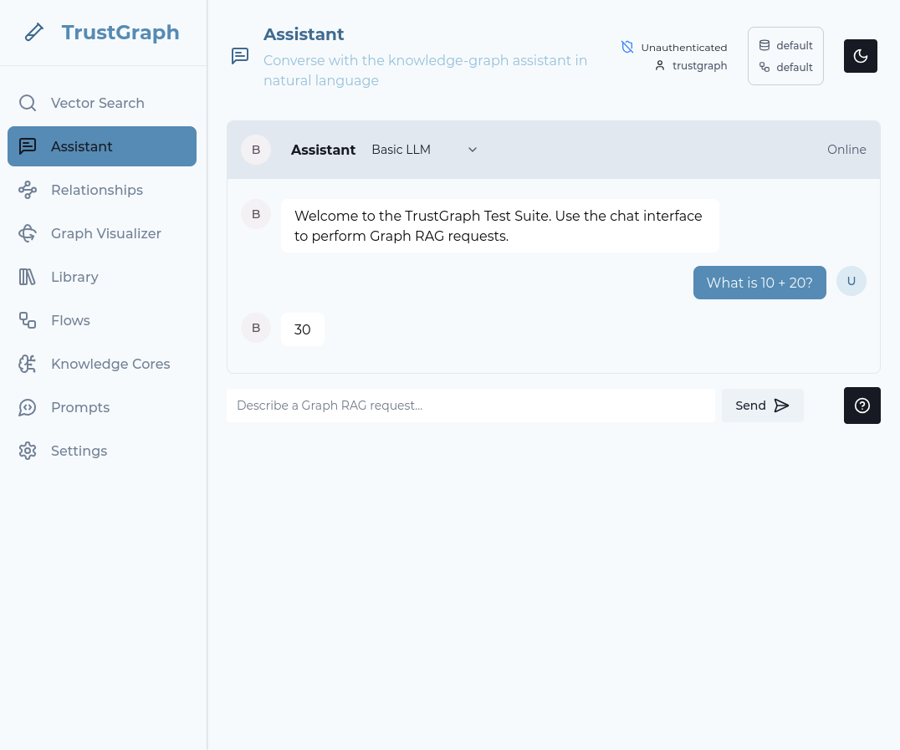The image size is (900, 750).
Task: Select the "What is 10 + 20?" message
Action: pos(759,283)
